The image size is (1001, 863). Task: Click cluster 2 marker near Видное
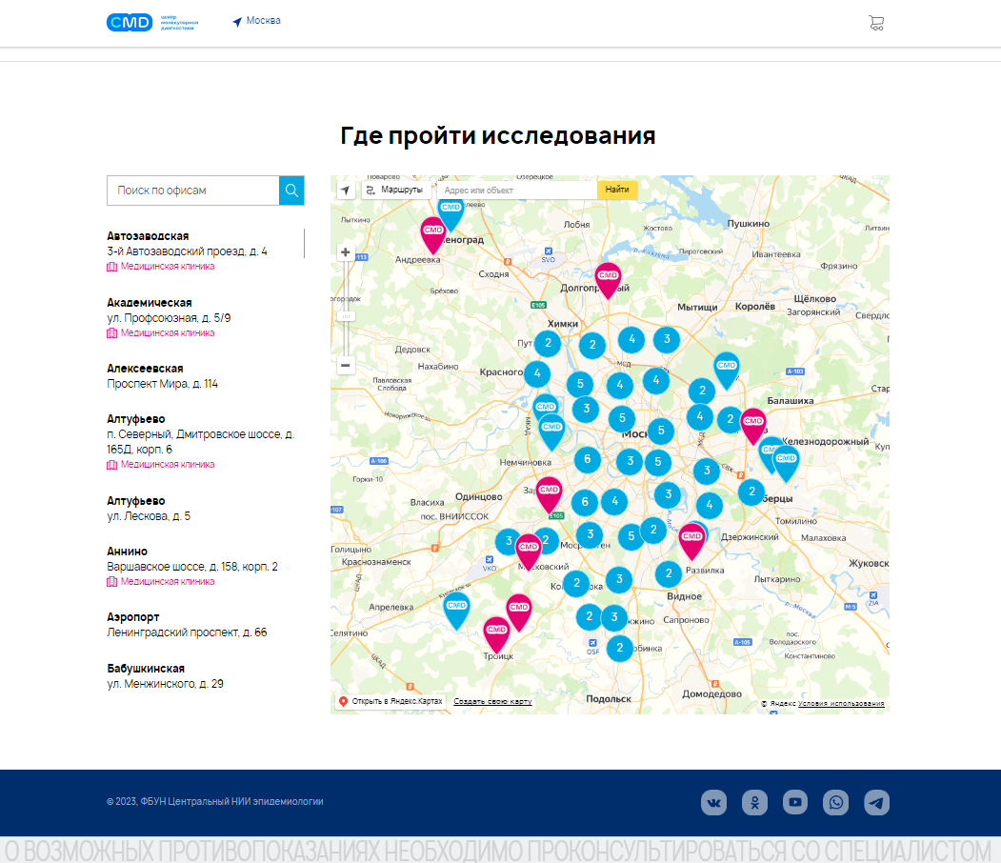(x=669, y=573)
